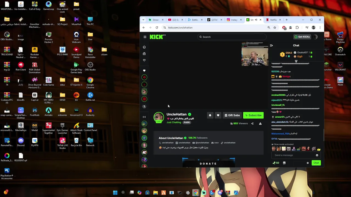Image resolution: width=351 pixels, height=197 pixels.
Task: Open the unclehattan Instagram profile link
Action: point(183,143)
